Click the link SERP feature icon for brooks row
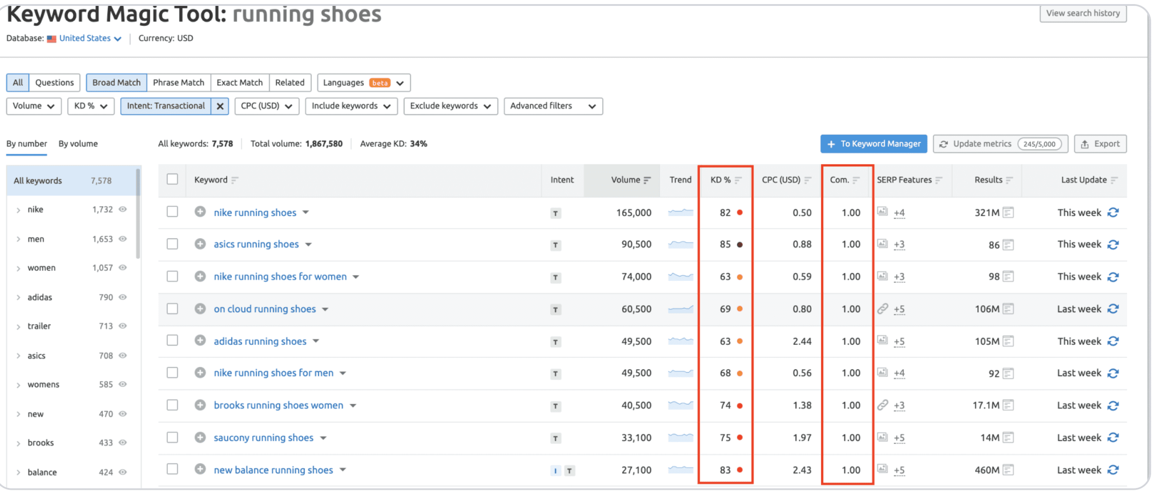The height and width of the screenshot is (492, 1152). [882, 405]
